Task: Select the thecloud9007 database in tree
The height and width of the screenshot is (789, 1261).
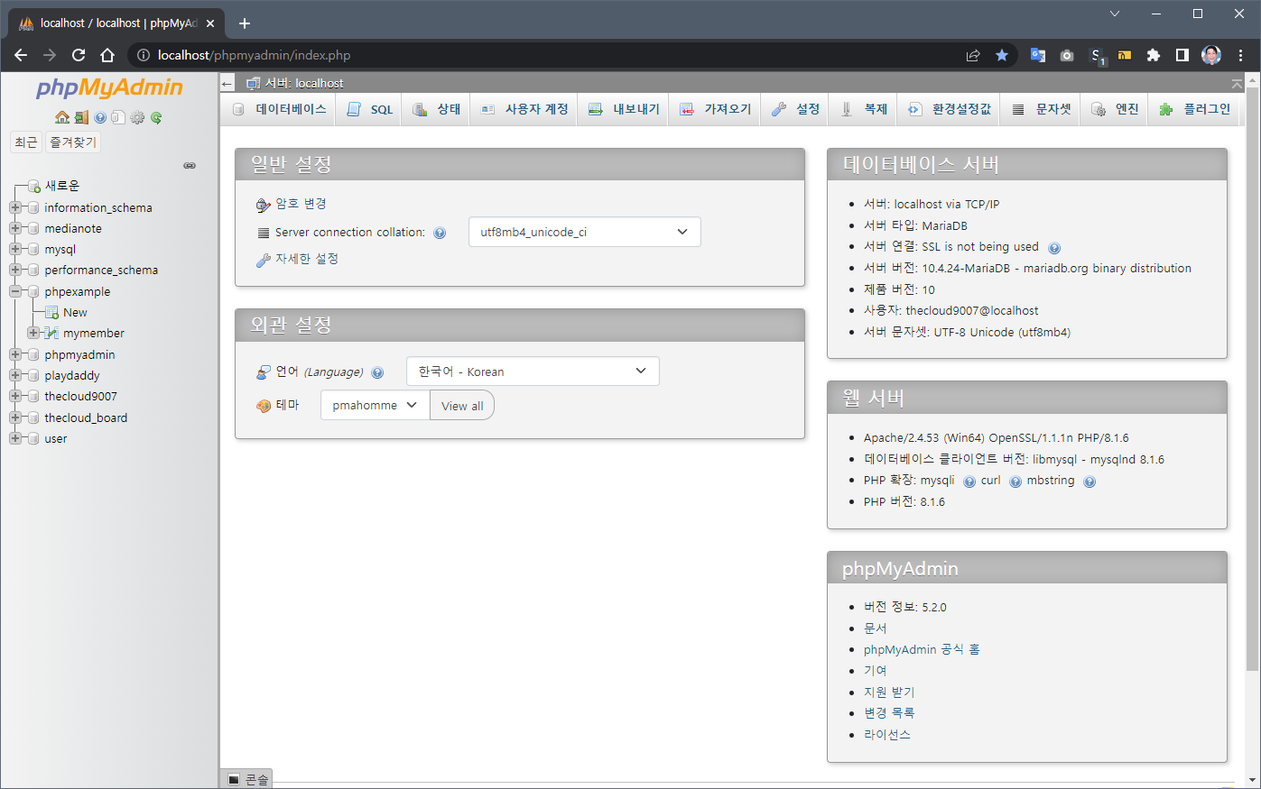Action: click(x=80, y=397)
